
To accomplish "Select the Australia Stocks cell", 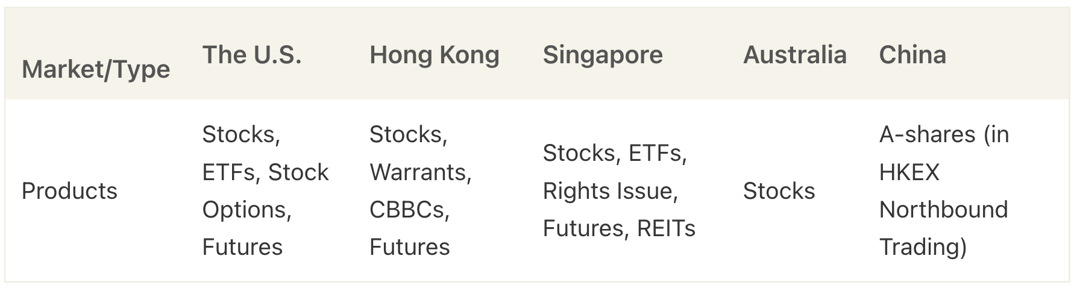I will tap(779, 191).
